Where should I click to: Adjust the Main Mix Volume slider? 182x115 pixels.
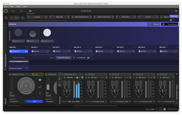[18, 61]
